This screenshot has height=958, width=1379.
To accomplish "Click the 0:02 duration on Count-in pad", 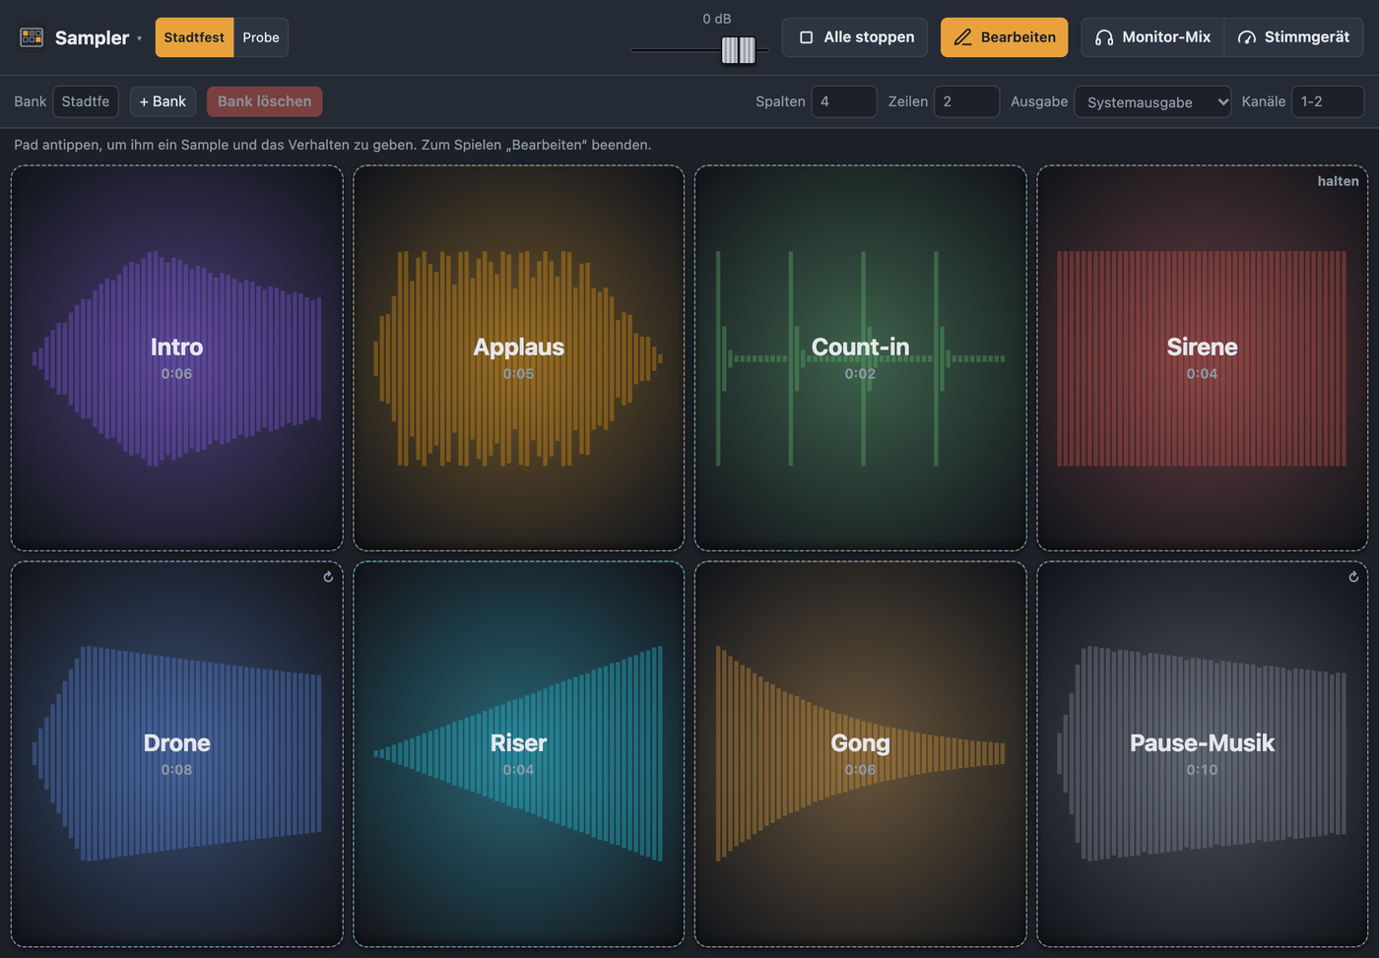I will tap(860, 374).
